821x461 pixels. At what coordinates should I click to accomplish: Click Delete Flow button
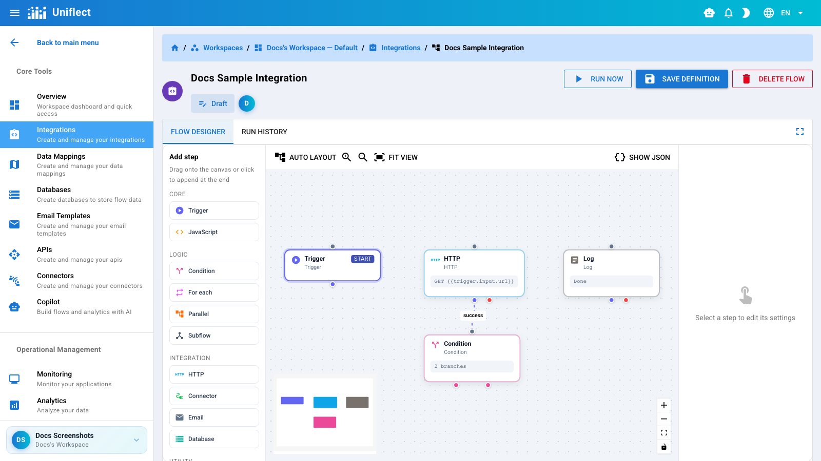coord(772,79)
